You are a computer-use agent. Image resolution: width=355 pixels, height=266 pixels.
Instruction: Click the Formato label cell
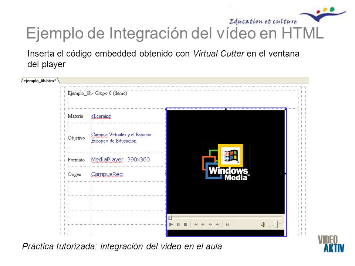[x=76, y=160]
